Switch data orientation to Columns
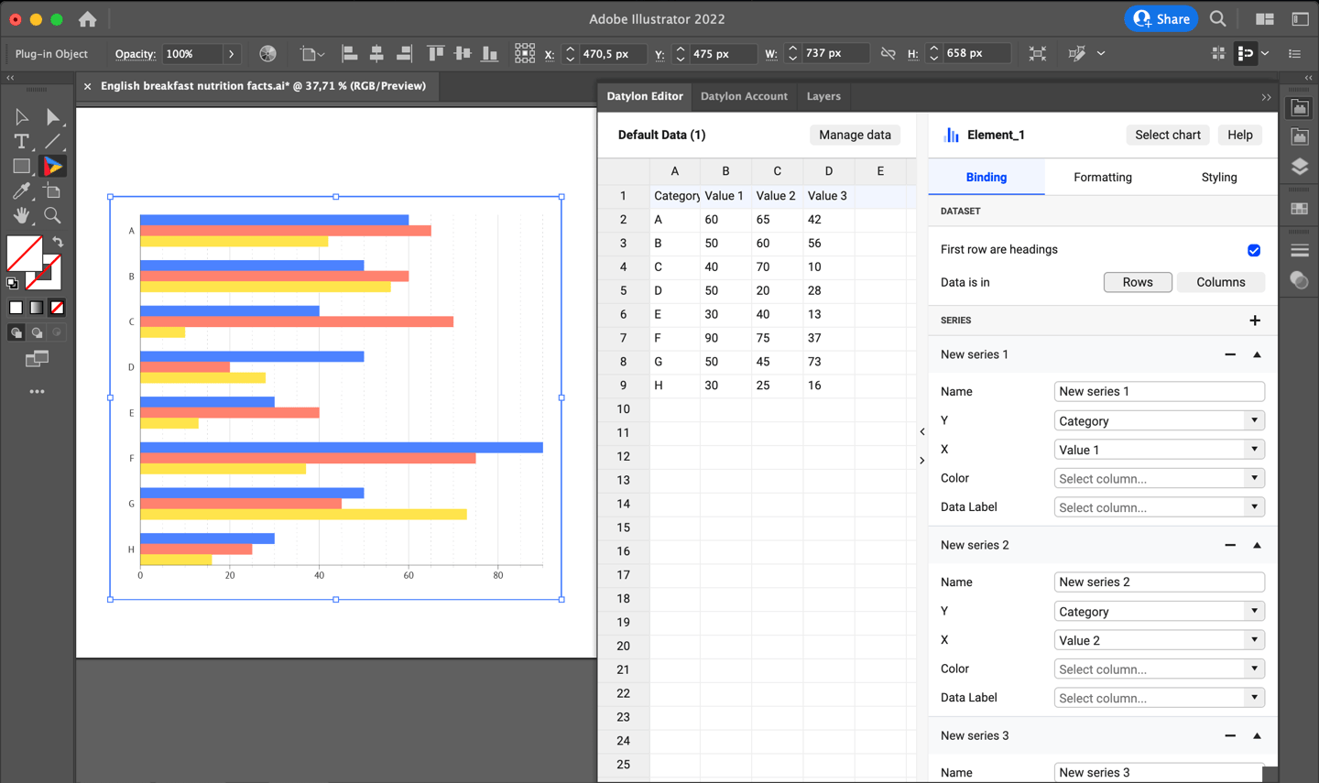 click(1221, 281)
